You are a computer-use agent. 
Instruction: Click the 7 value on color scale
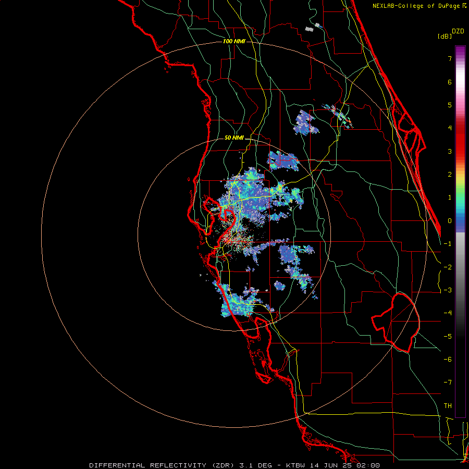(450, 58)
